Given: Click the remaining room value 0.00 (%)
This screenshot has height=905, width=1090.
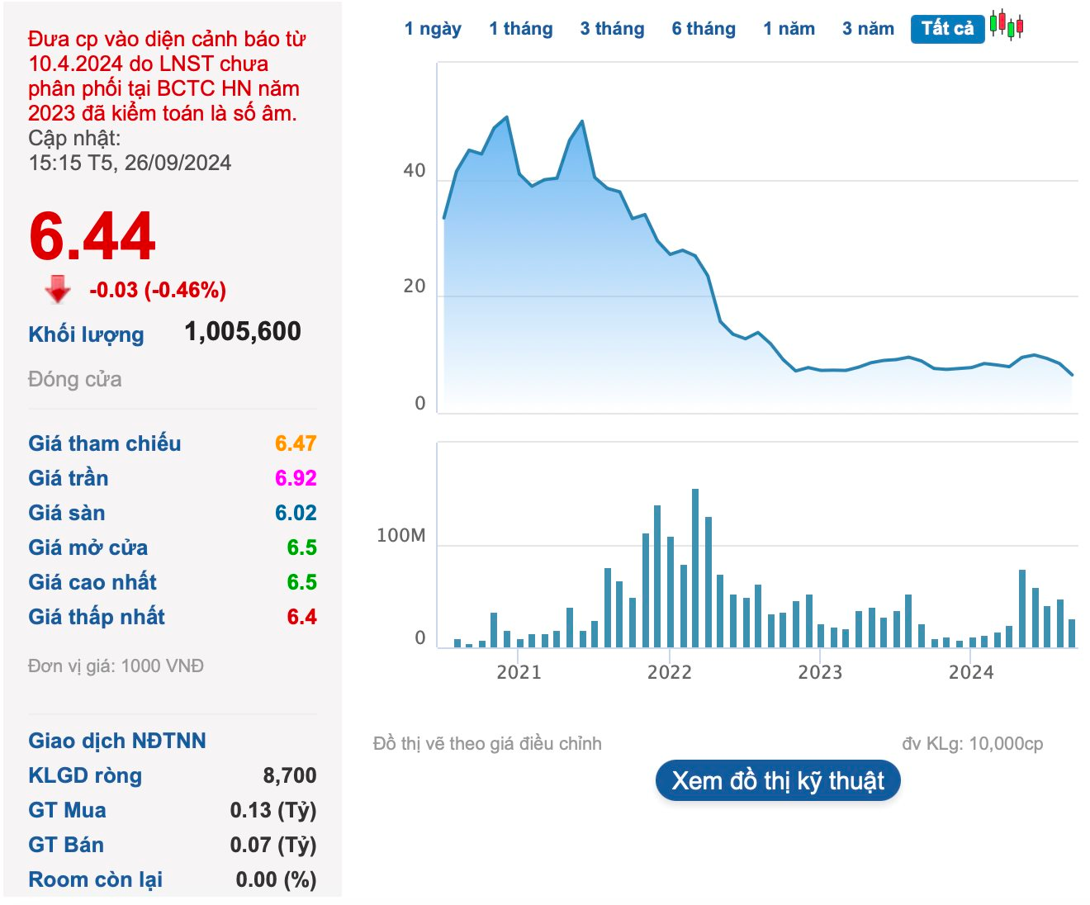Looking at the screenshot, I should 276,879.
